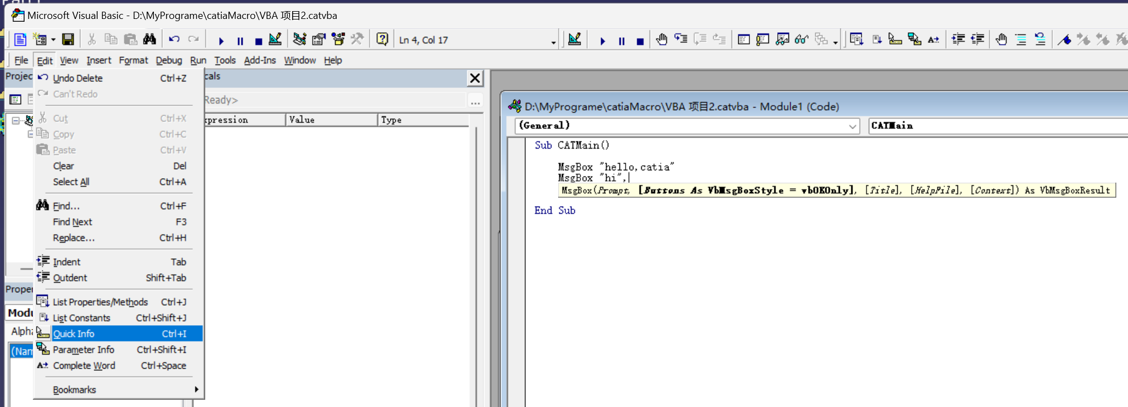Click Reset stop icon in Debug toolbar
Viewport: 1128px width, 407px height.
click(x=640, y=41)
